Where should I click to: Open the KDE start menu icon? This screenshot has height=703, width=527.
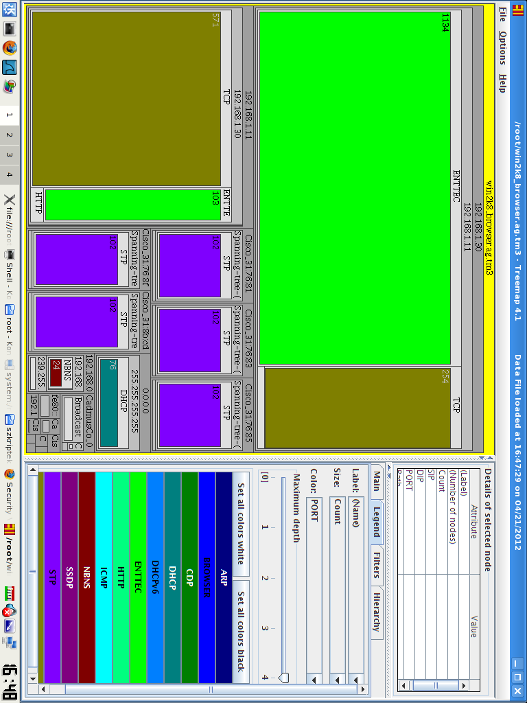pyautogui.click(x=10, y=10)
